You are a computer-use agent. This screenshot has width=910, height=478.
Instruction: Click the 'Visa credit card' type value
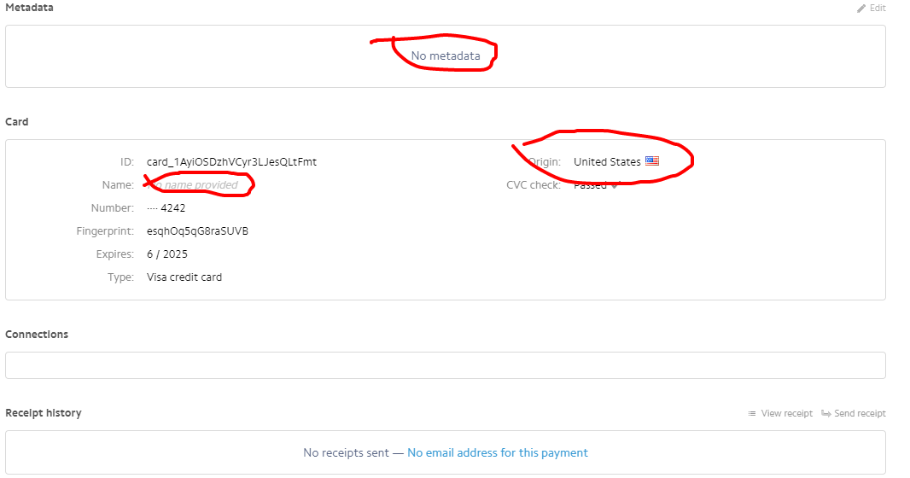(184, 277)
